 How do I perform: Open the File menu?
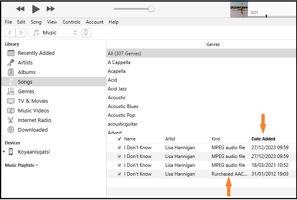click(x=8, y=22)
